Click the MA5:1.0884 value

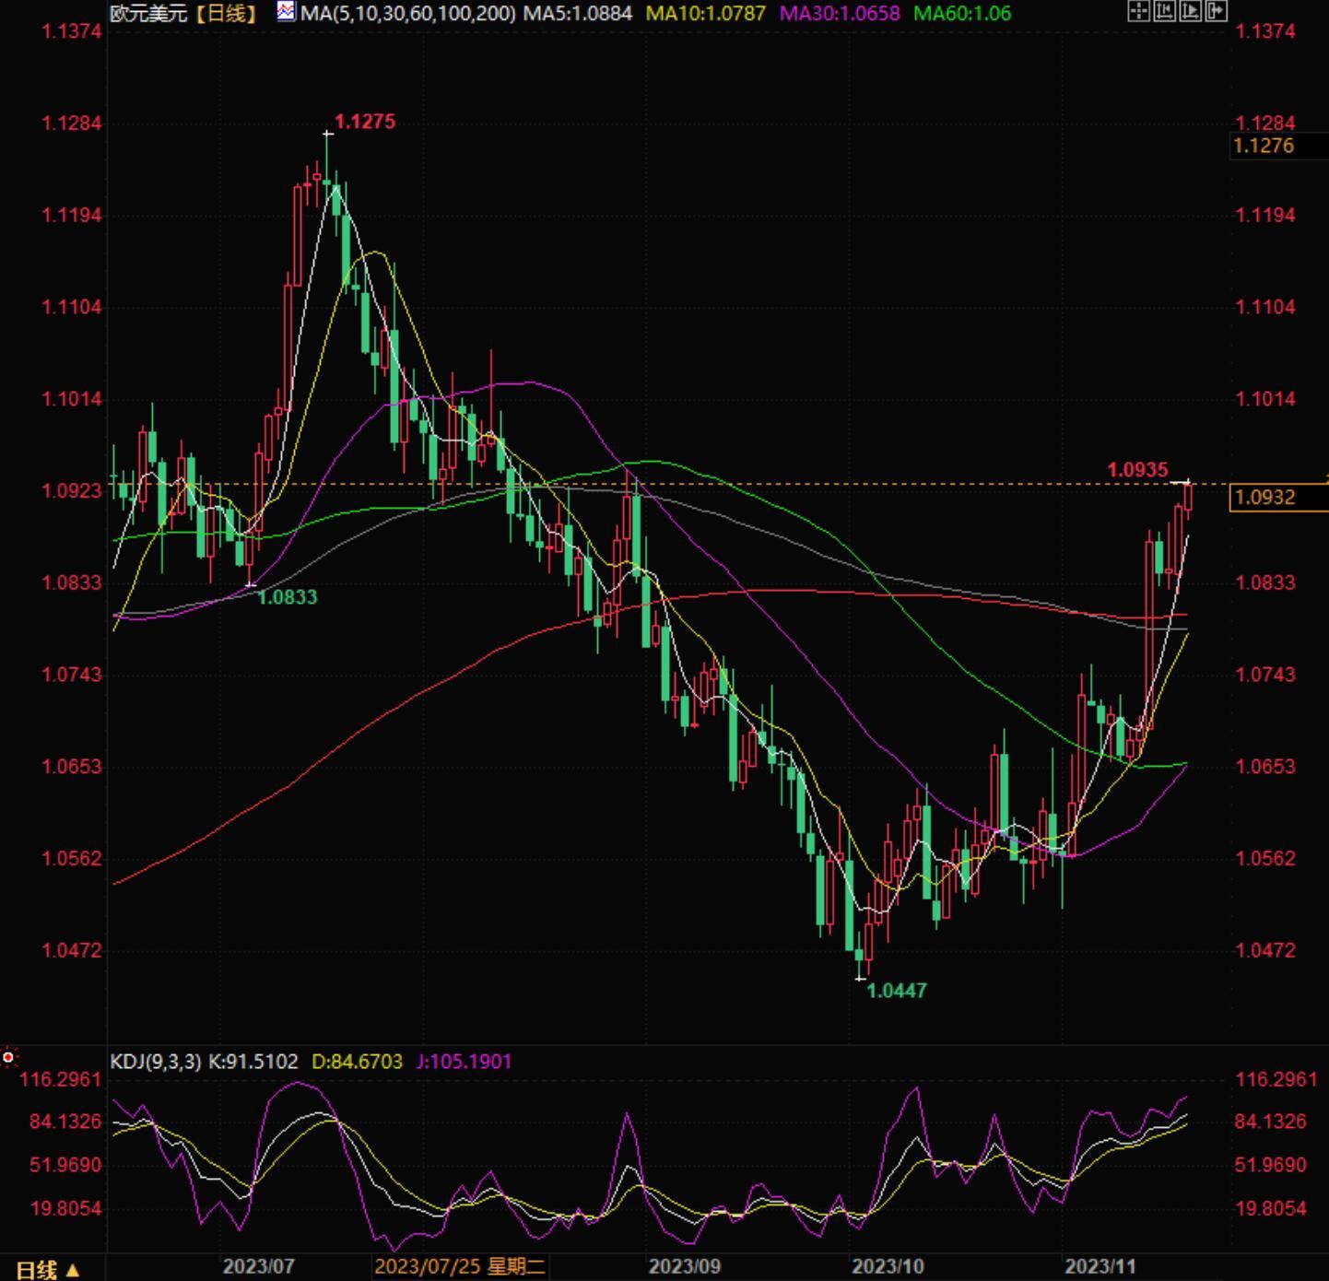578,13
